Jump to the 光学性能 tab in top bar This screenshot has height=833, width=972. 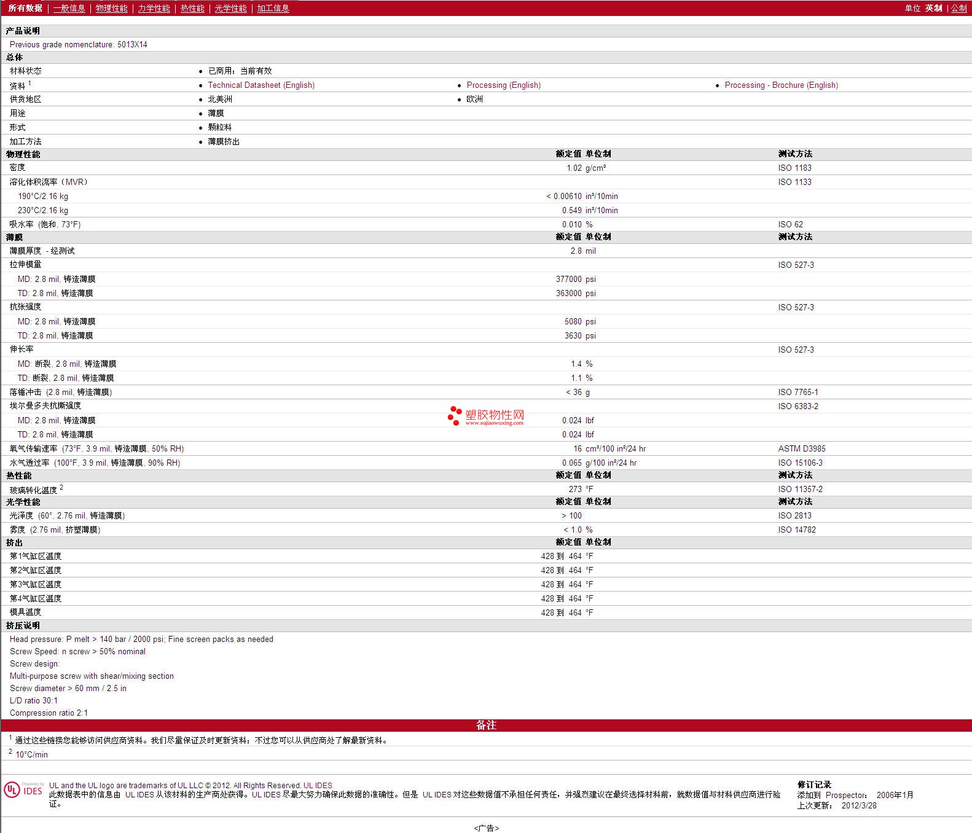230,8
